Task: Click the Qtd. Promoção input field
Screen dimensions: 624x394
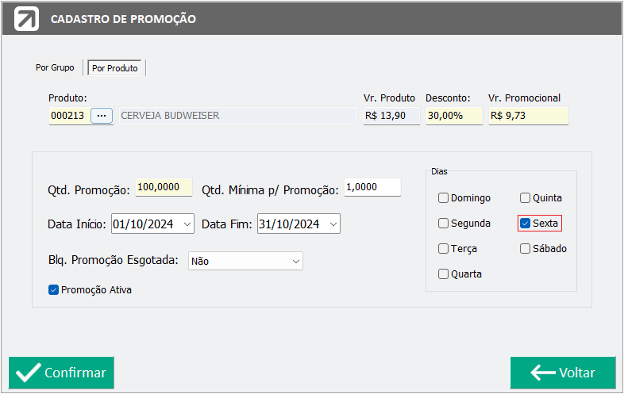Action: pyautogui.click(x=164, y=188)
